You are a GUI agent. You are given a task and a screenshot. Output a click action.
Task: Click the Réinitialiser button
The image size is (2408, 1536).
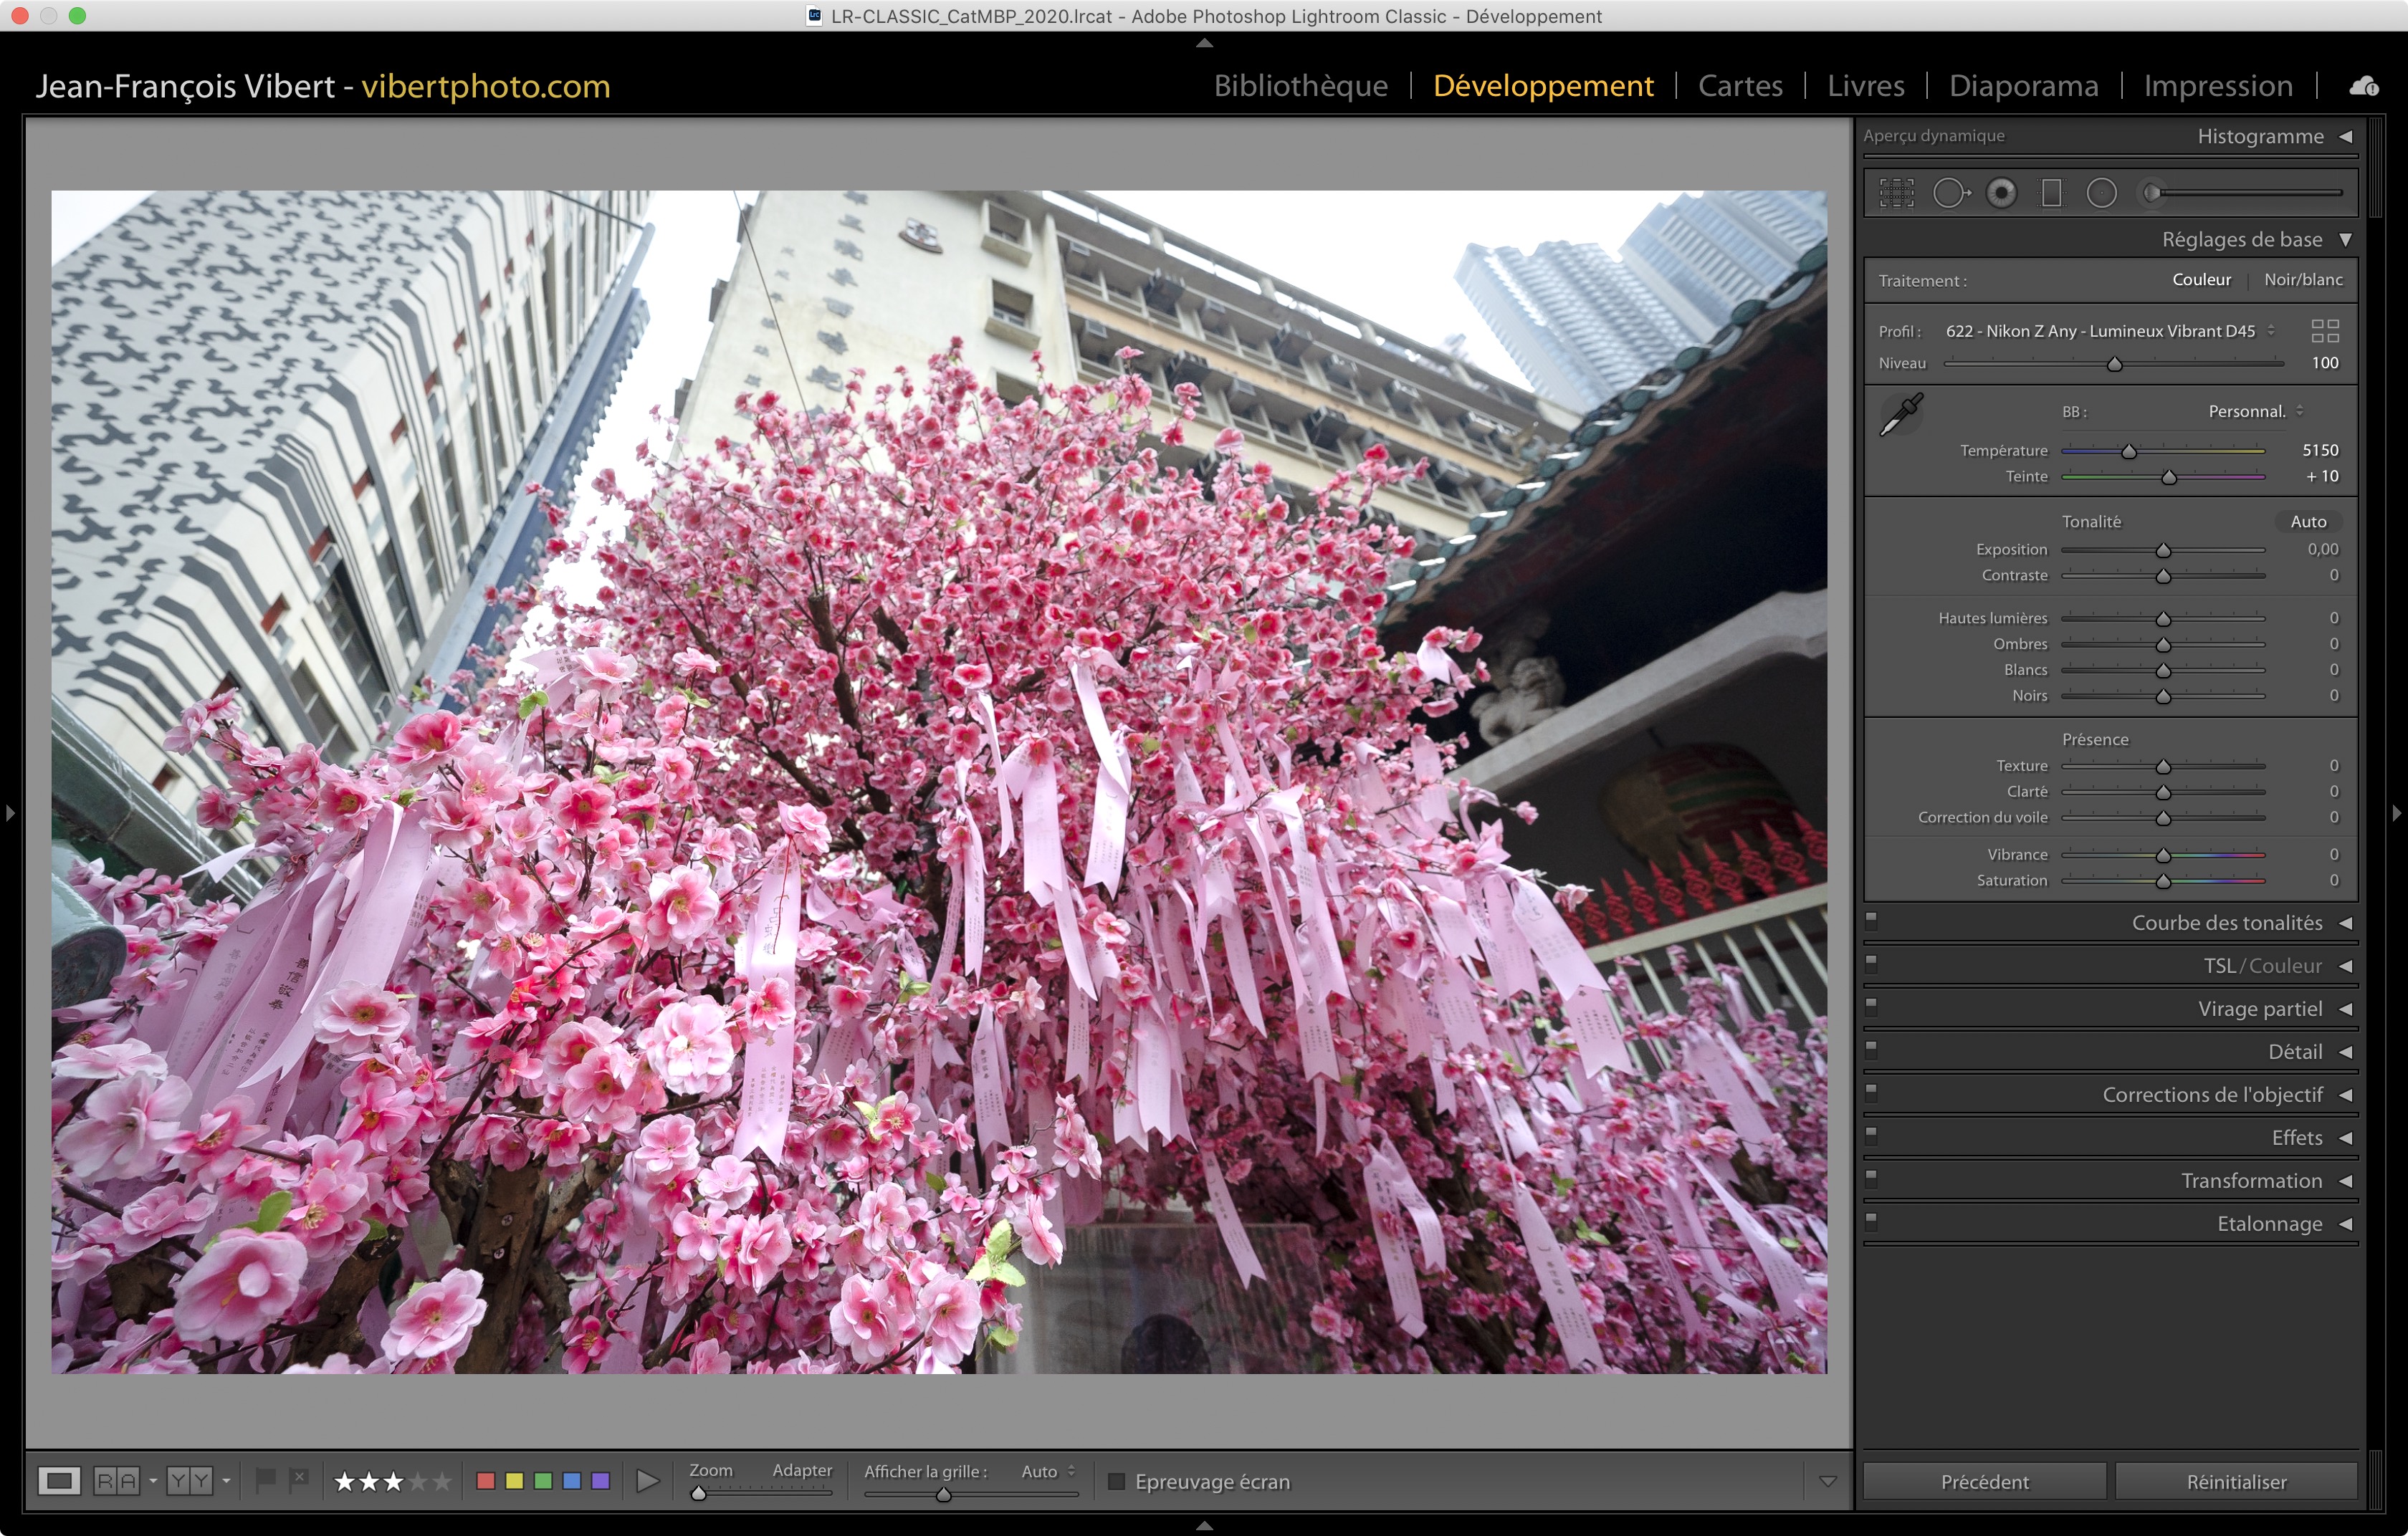click(x=2236, y=1481)
